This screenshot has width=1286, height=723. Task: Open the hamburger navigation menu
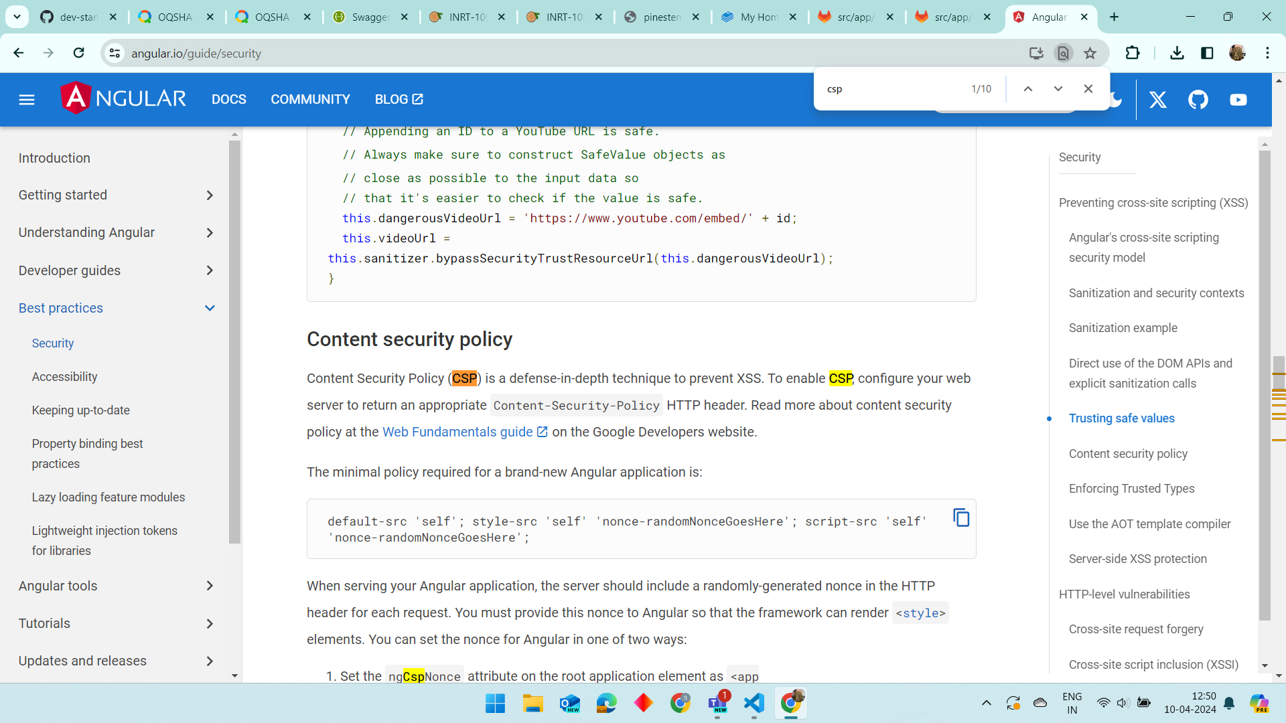[x=27, y=100]
